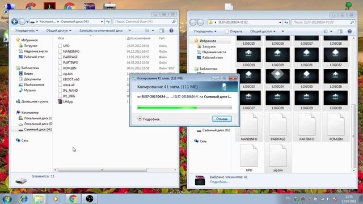Click RU language indicator in system tray
The height and width of the screenshot is (204, 363).
point(288,198)
